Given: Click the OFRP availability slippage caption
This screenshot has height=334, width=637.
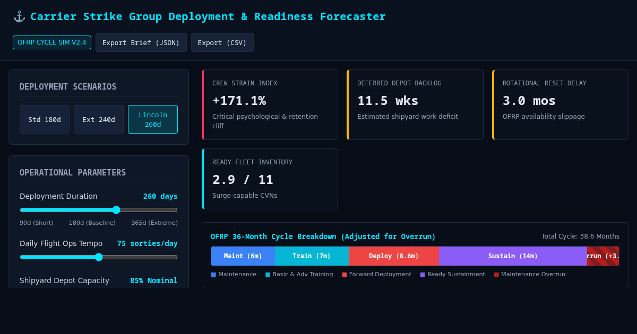Looking at the screenshot, I should coord(544,117).
